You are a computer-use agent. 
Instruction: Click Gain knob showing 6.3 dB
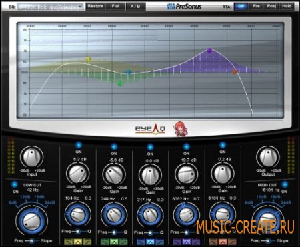[77, 174]
